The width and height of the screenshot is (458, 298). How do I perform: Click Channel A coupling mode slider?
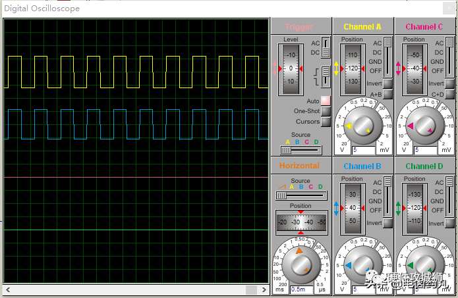387,57
